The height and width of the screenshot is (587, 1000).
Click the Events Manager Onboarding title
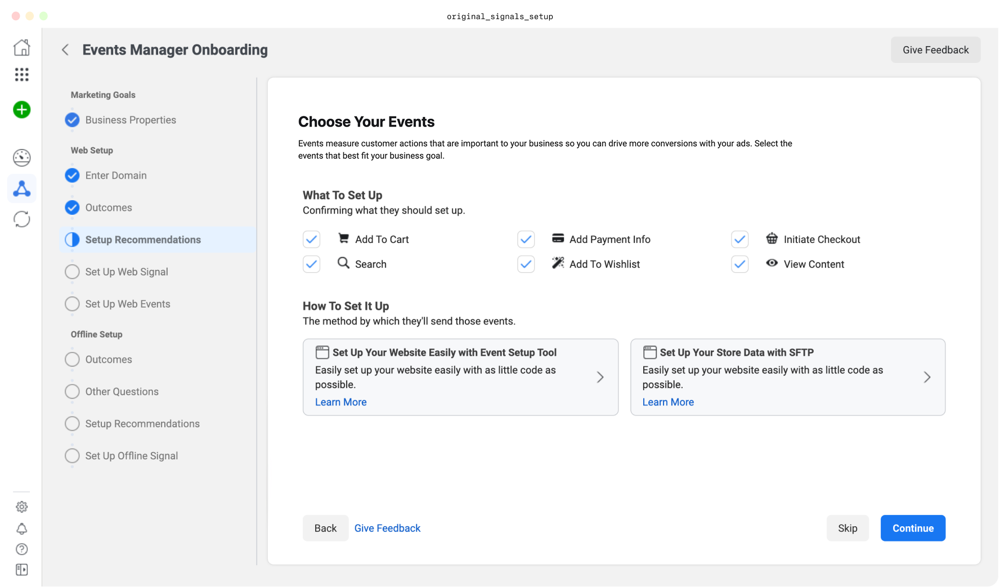175,50
